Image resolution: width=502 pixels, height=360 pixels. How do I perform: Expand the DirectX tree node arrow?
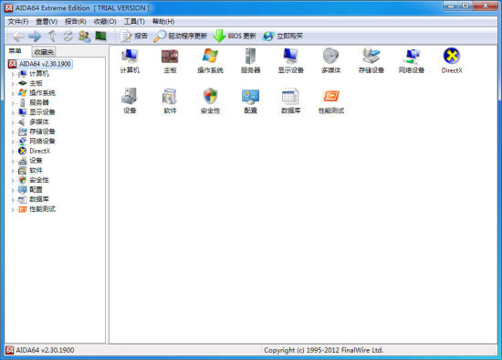click(13, 151)
